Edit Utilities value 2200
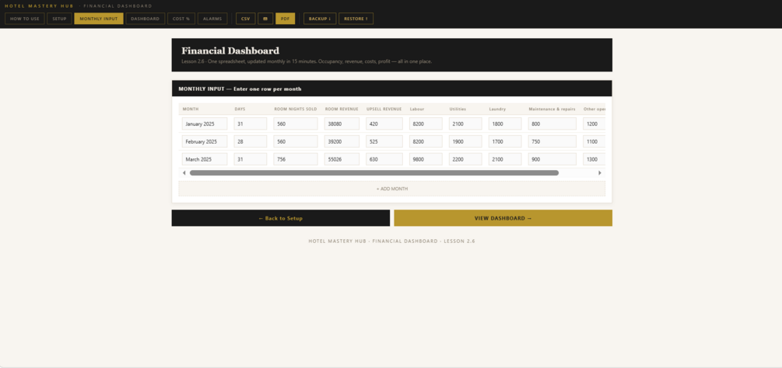The width and height of the screenshot is (782, 368). point(465,159)
